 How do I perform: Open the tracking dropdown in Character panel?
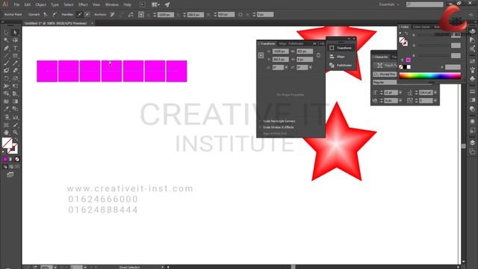tap(435, 100)
